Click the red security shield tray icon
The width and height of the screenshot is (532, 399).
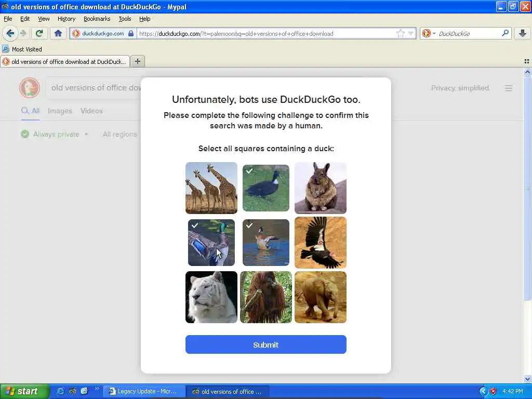click(493, 392)
